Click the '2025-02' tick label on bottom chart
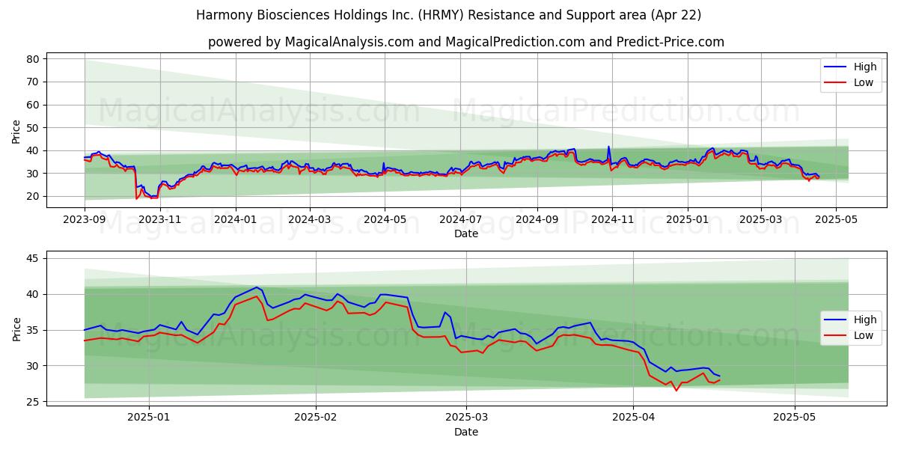The image size is (898, 449). tap(315, 417)
